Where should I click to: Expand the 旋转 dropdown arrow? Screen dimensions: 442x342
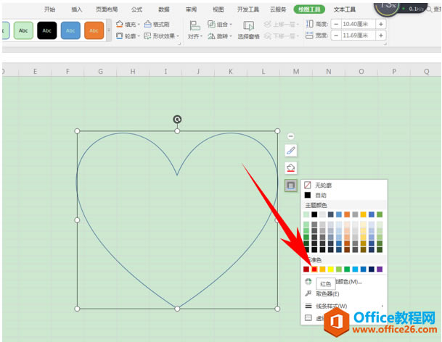[231, 36]
